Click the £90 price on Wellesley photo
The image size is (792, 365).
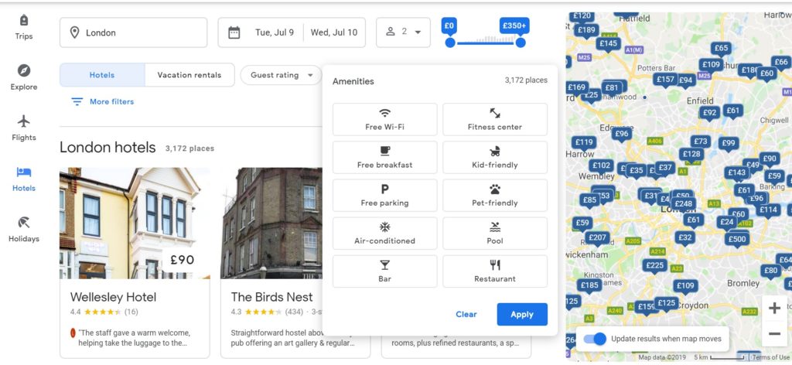click(183, 260)
